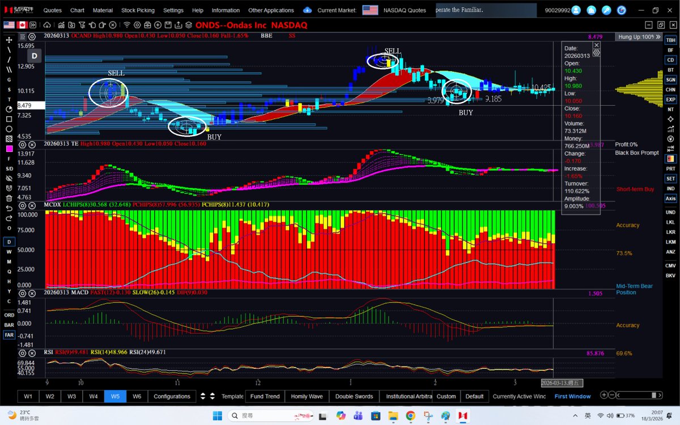The image size is (680, 425).
Task: Toggle the FAR button on left sidebar
Action: 9,335
